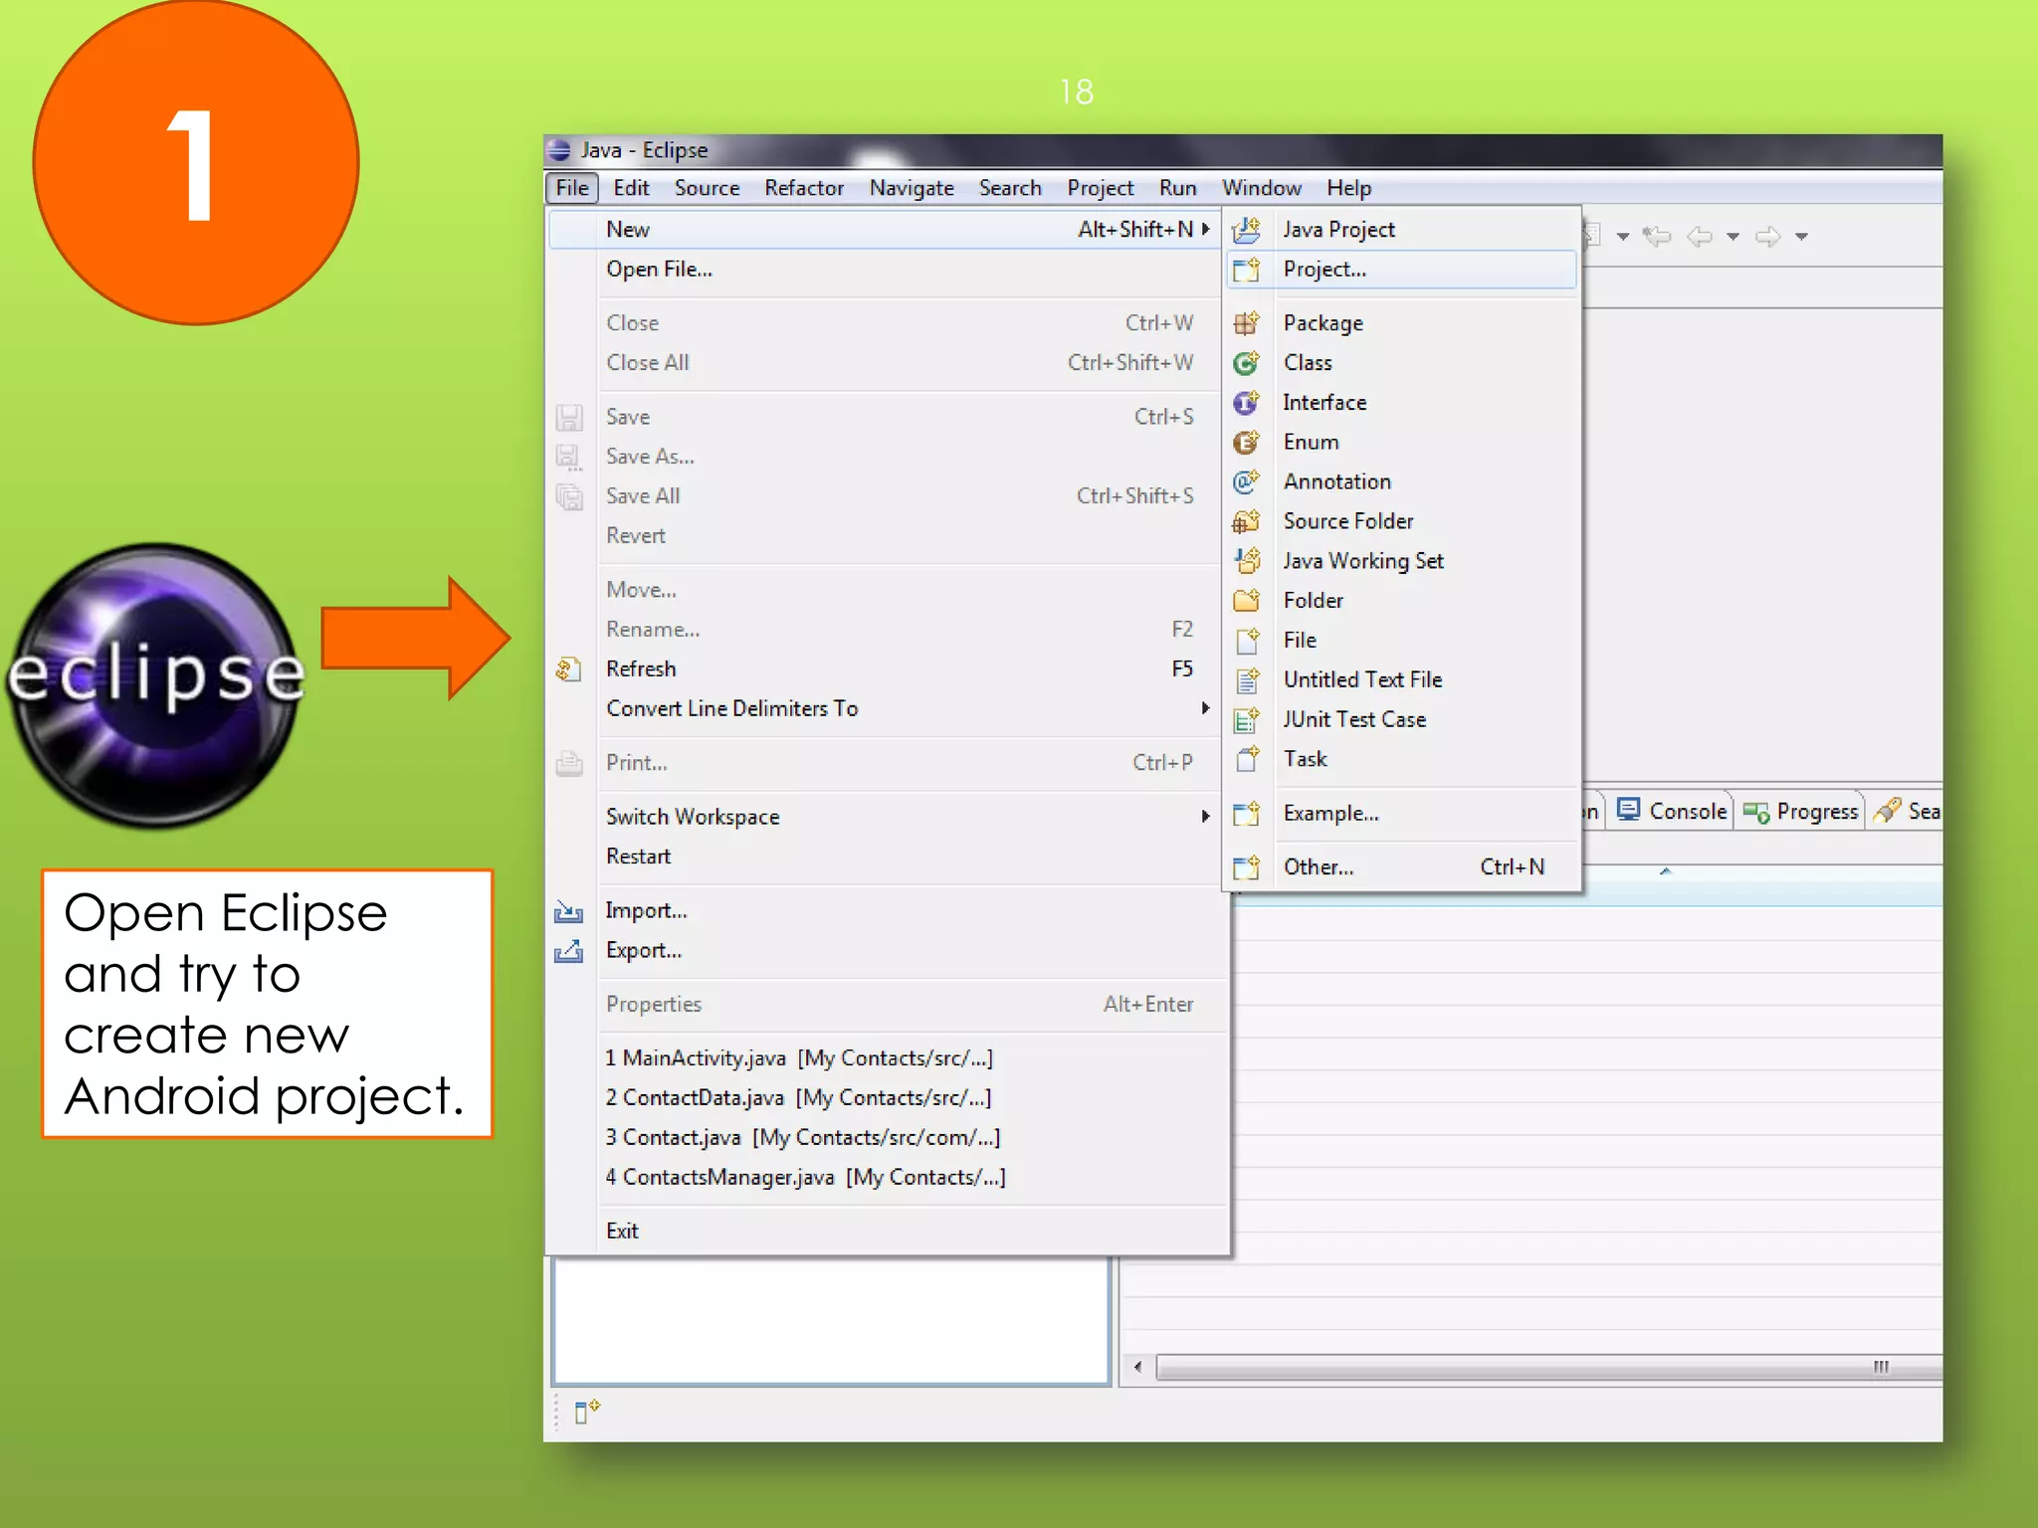Expand the New submenu entry
Viewport: 2038px width, 1528px height.
coord(886,230)
